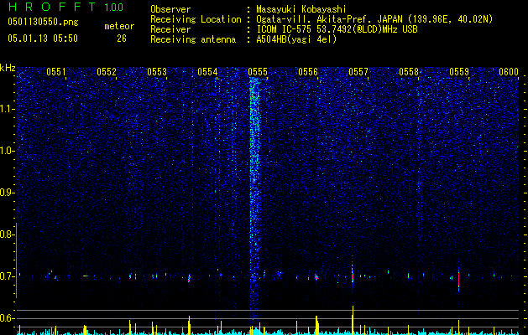Click the 0.9 kHz axis label
This screenshot has width=528, height=335.
point(7,193)
